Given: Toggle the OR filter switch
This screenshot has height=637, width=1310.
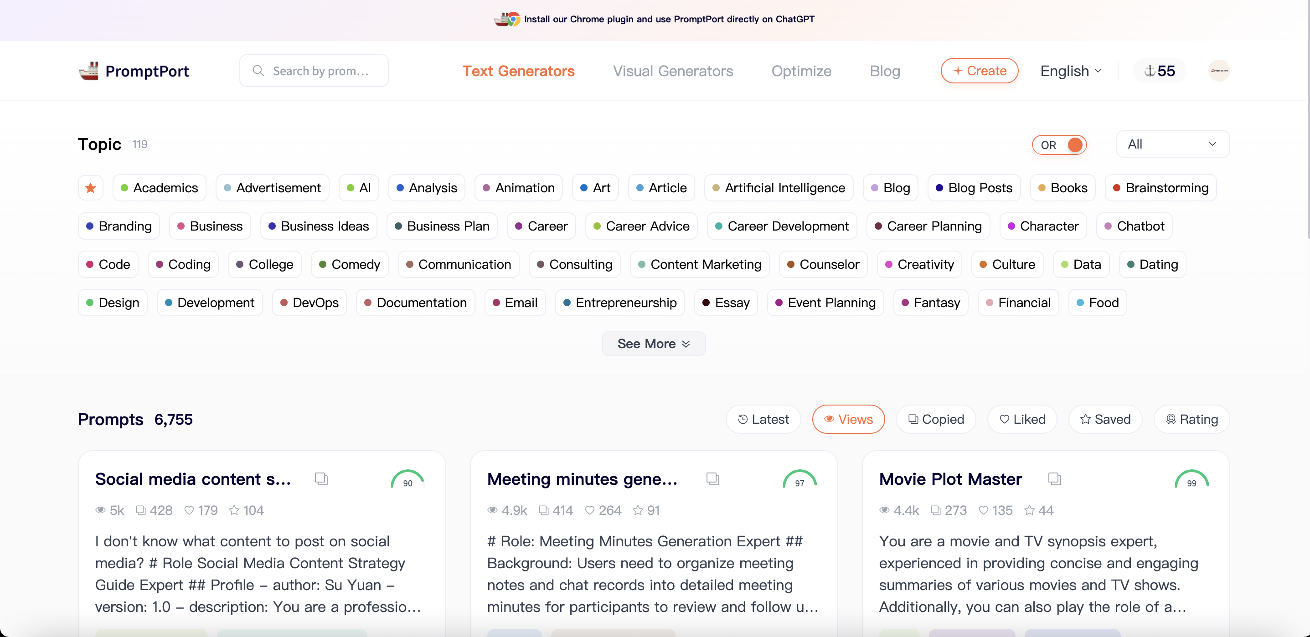Looking at the screenshot, I should (x=1059, y=144).
